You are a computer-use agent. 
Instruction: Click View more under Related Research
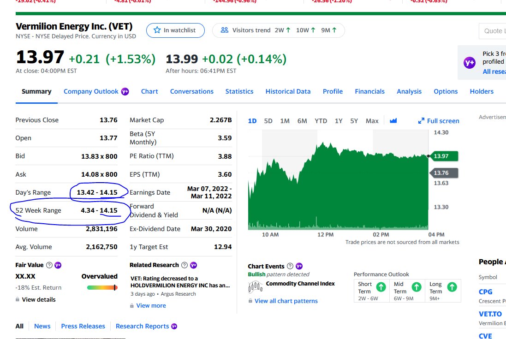coord(151,305)
